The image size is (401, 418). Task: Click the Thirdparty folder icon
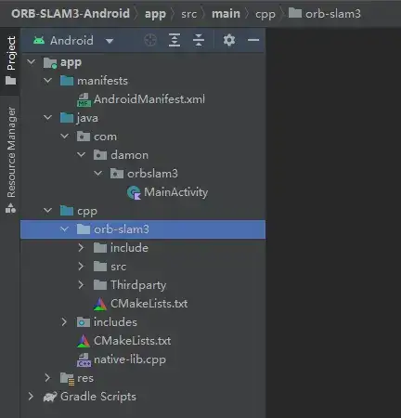(100, 285)
